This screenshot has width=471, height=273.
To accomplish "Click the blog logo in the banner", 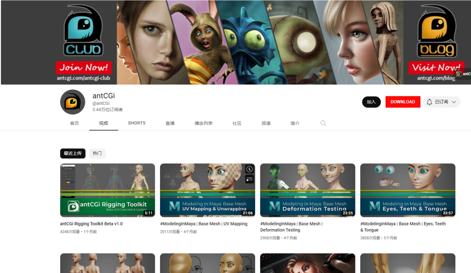I will click(437, 31).
